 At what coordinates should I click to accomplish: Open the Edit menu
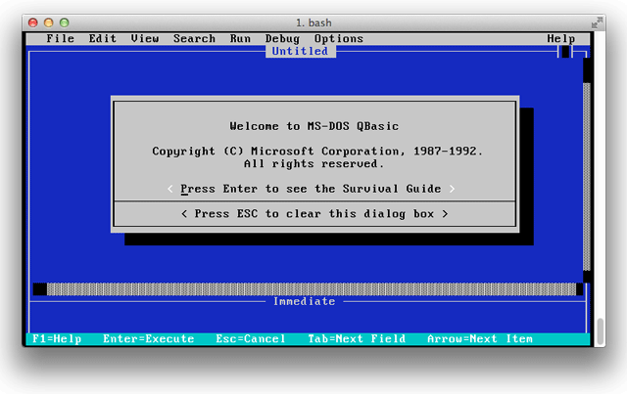[x=102, y=39]
